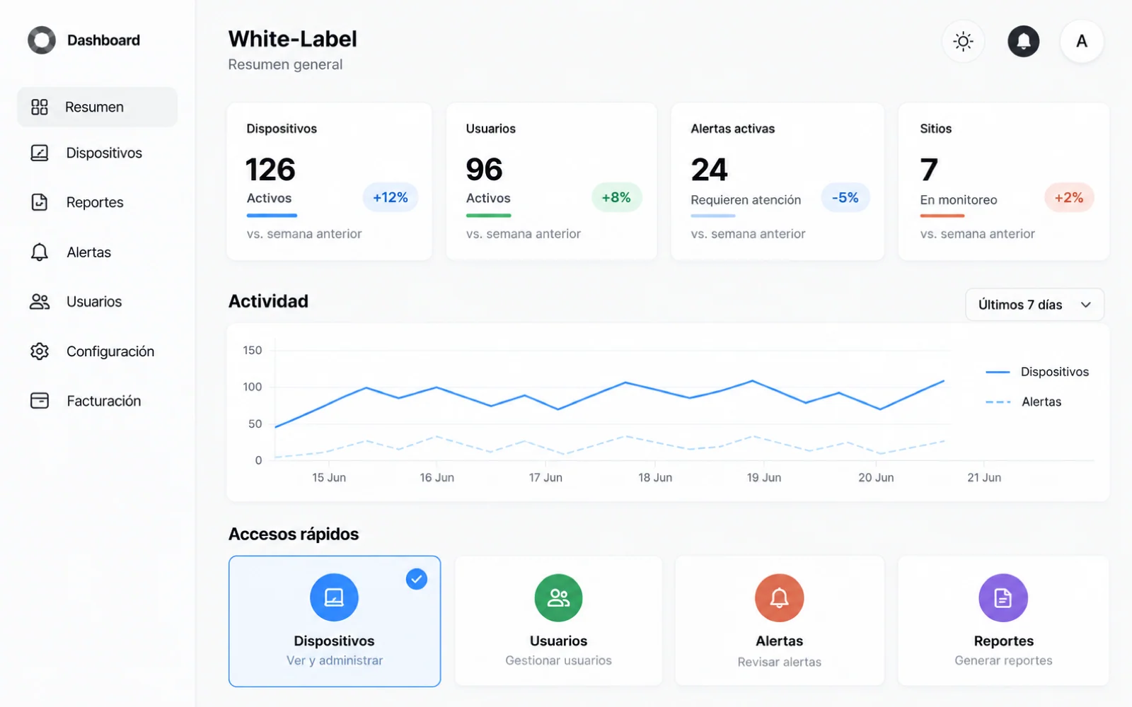Click the -5% badge on Alertas activas
Screen dimensions: 1132x707
[845, 197]
